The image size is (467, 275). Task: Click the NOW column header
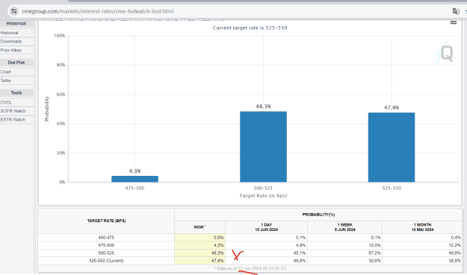pos(200,227)
